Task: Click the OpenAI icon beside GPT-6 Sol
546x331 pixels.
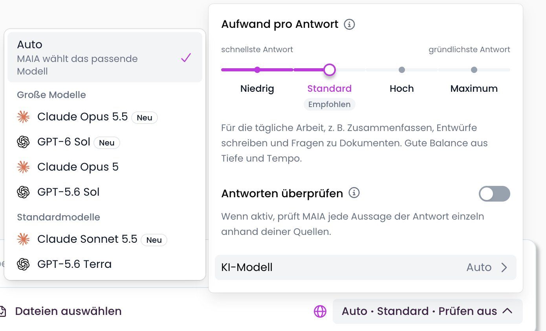Action: [x=24, y=142]
